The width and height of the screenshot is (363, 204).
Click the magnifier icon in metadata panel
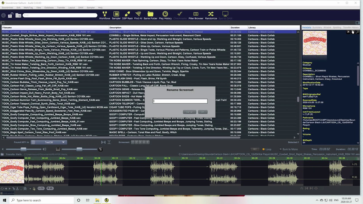(358, 32)
